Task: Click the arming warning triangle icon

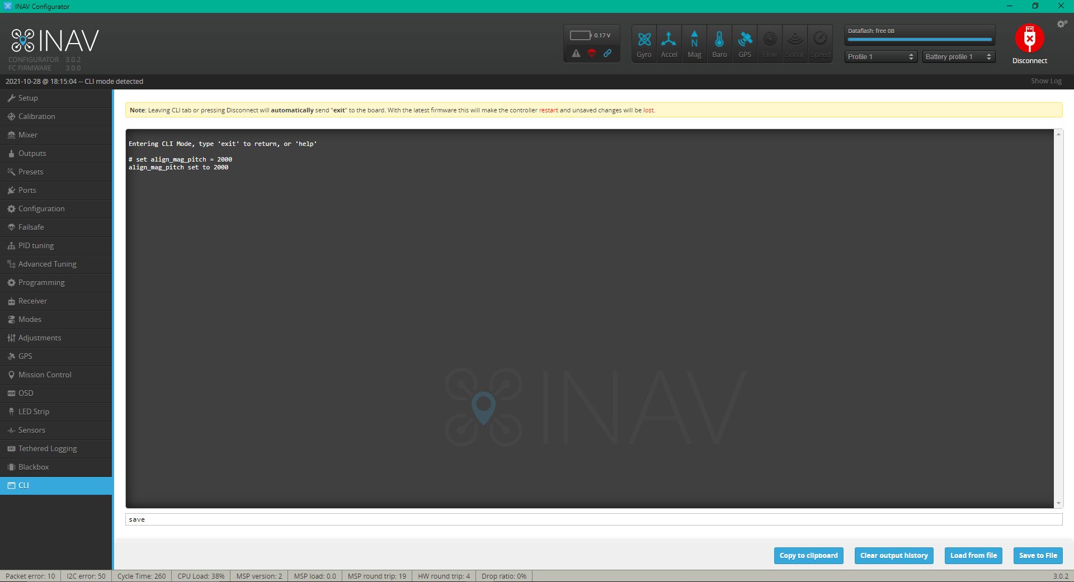Action: pyautogui.click(x=576, y=53)
